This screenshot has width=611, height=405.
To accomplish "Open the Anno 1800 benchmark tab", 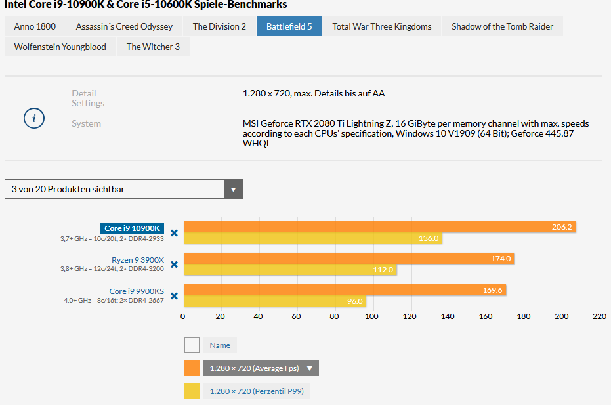I will click(x=35, y=26).
